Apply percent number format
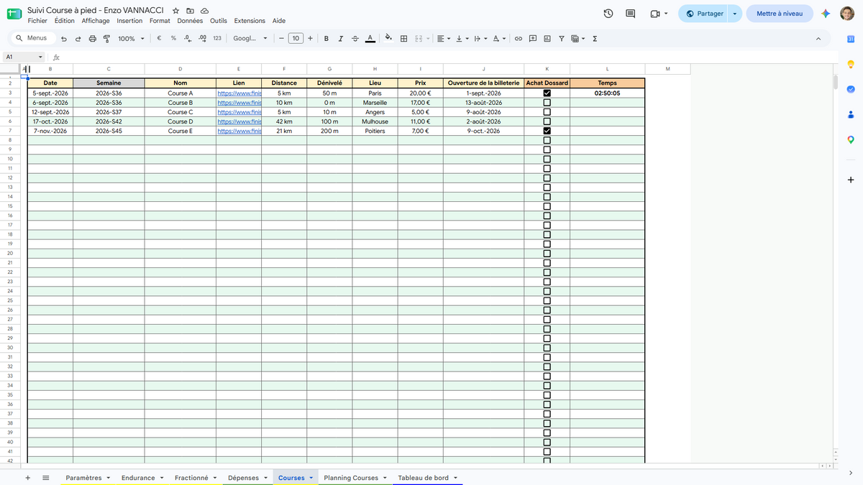This screenshot has height=485, width=863. click(173, 39)
